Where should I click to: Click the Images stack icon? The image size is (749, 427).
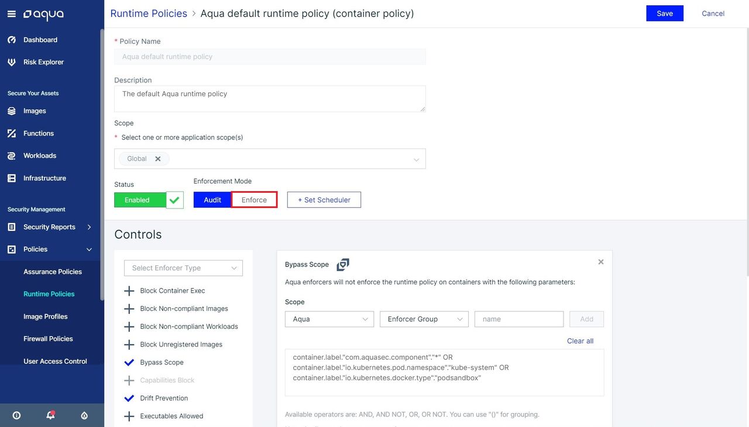(12, 111)
